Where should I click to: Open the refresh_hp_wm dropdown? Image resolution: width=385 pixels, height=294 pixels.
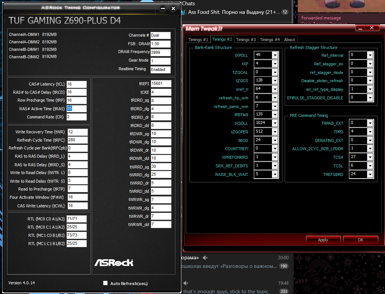pyautogui.click(x=275, y=98)
